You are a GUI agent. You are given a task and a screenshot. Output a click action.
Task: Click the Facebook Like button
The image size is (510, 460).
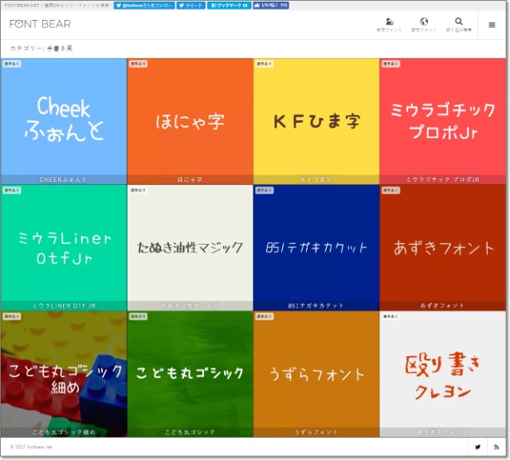point(271,5)
